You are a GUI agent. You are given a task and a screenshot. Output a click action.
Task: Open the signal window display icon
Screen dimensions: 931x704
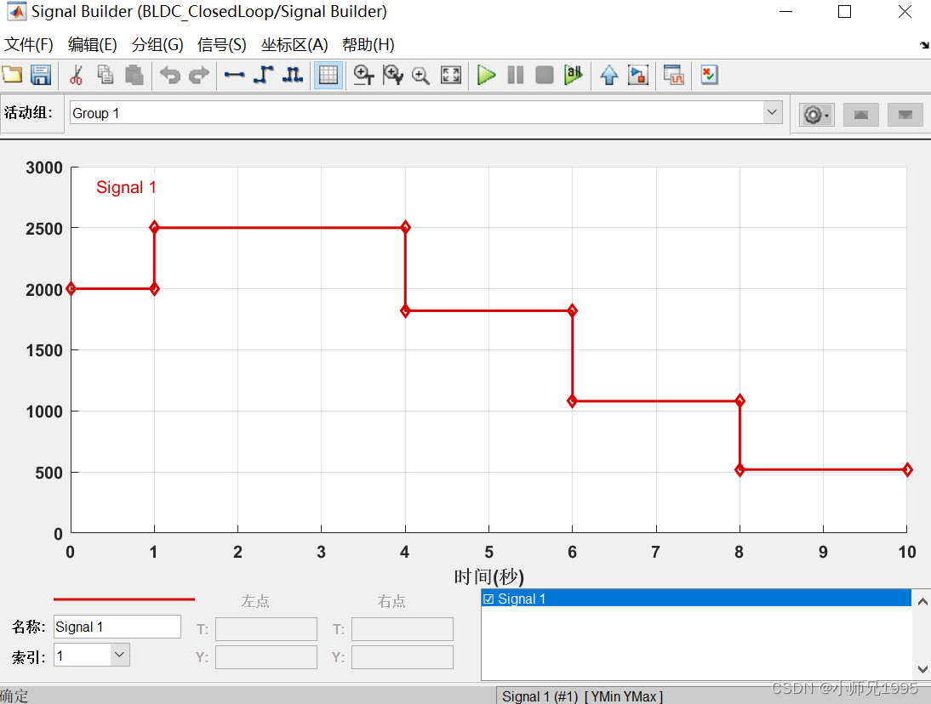pos(674,75)
